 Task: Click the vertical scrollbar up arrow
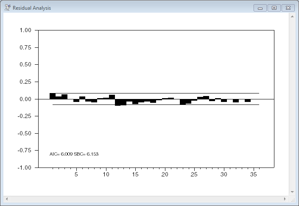292,16
